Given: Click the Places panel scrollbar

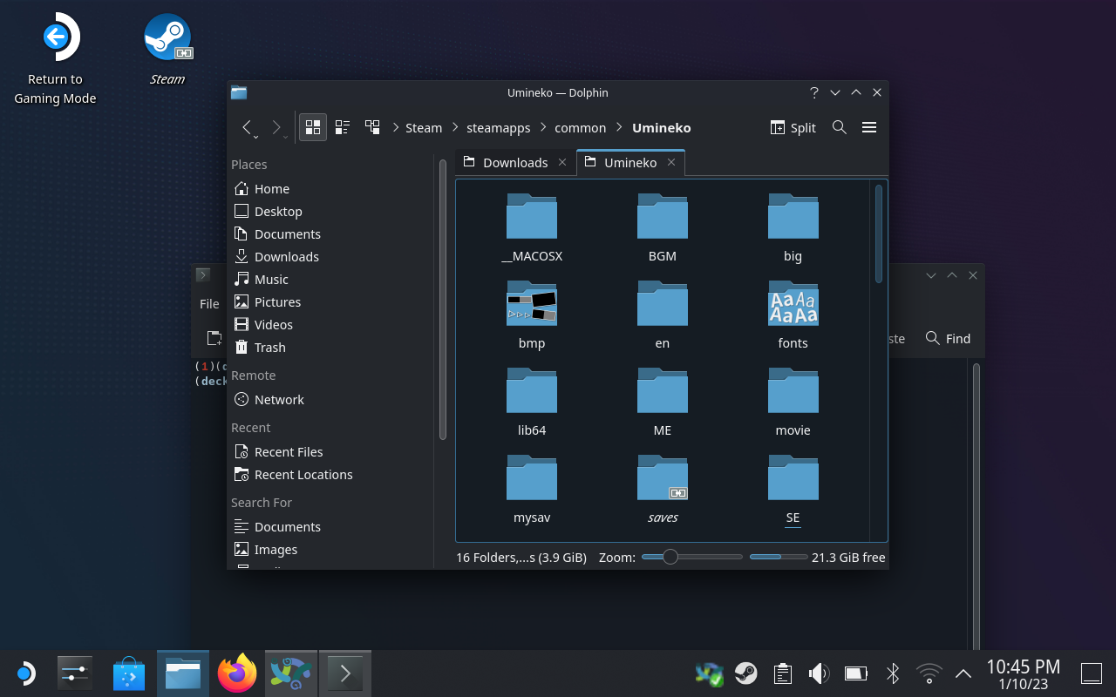Looking at the screenshot, I should [x=443, y=300].
